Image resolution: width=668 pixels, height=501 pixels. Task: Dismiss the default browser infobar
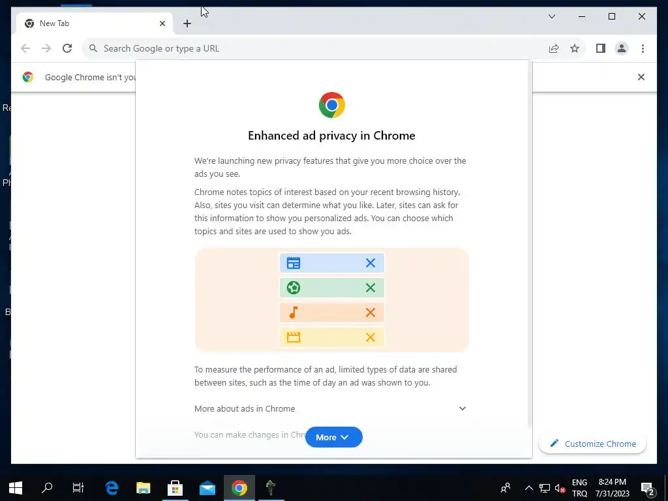point(641,77)
